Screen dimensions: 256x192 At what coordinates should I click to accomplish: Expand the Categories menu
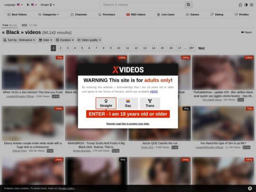pos(48,15)
